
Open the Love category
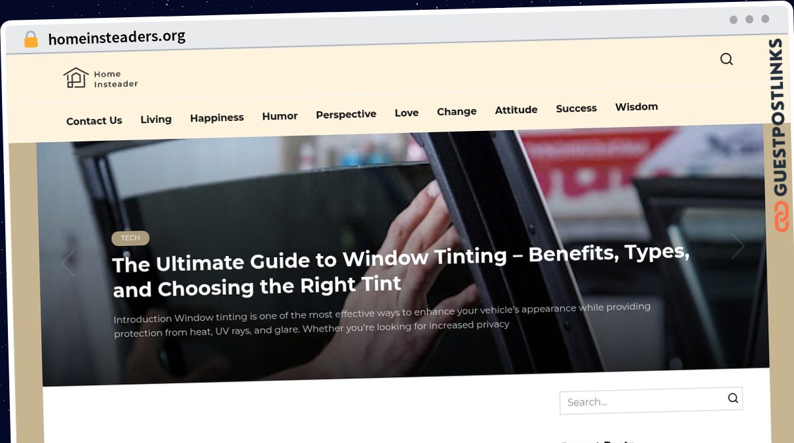point(406,112)
